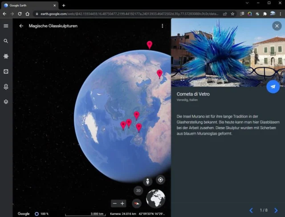
Task: Go to previous story slide arrow
Action: [x=251, y=210]
